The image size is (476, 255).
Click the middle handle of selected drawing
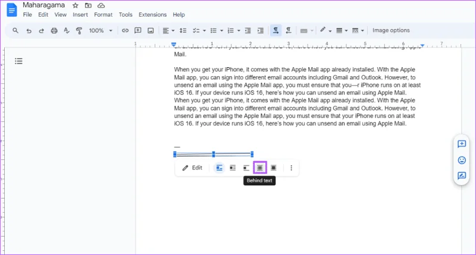click(x=214, y=155)
